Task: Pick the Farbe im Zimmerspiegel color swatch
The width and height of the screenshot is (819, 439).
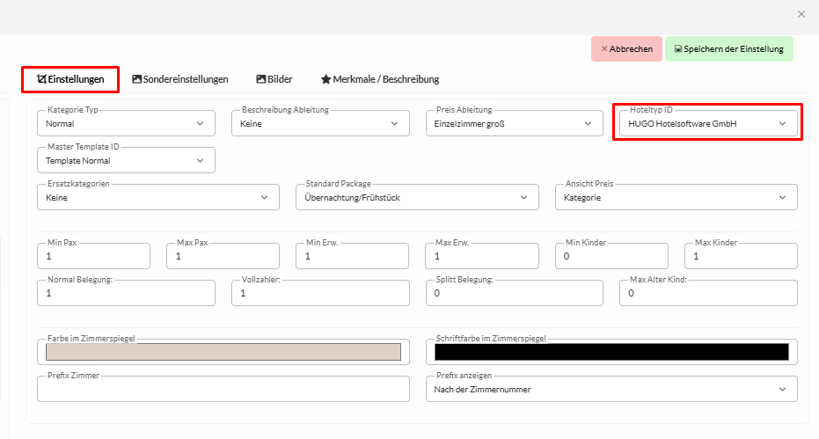Action: pos(223,352)
